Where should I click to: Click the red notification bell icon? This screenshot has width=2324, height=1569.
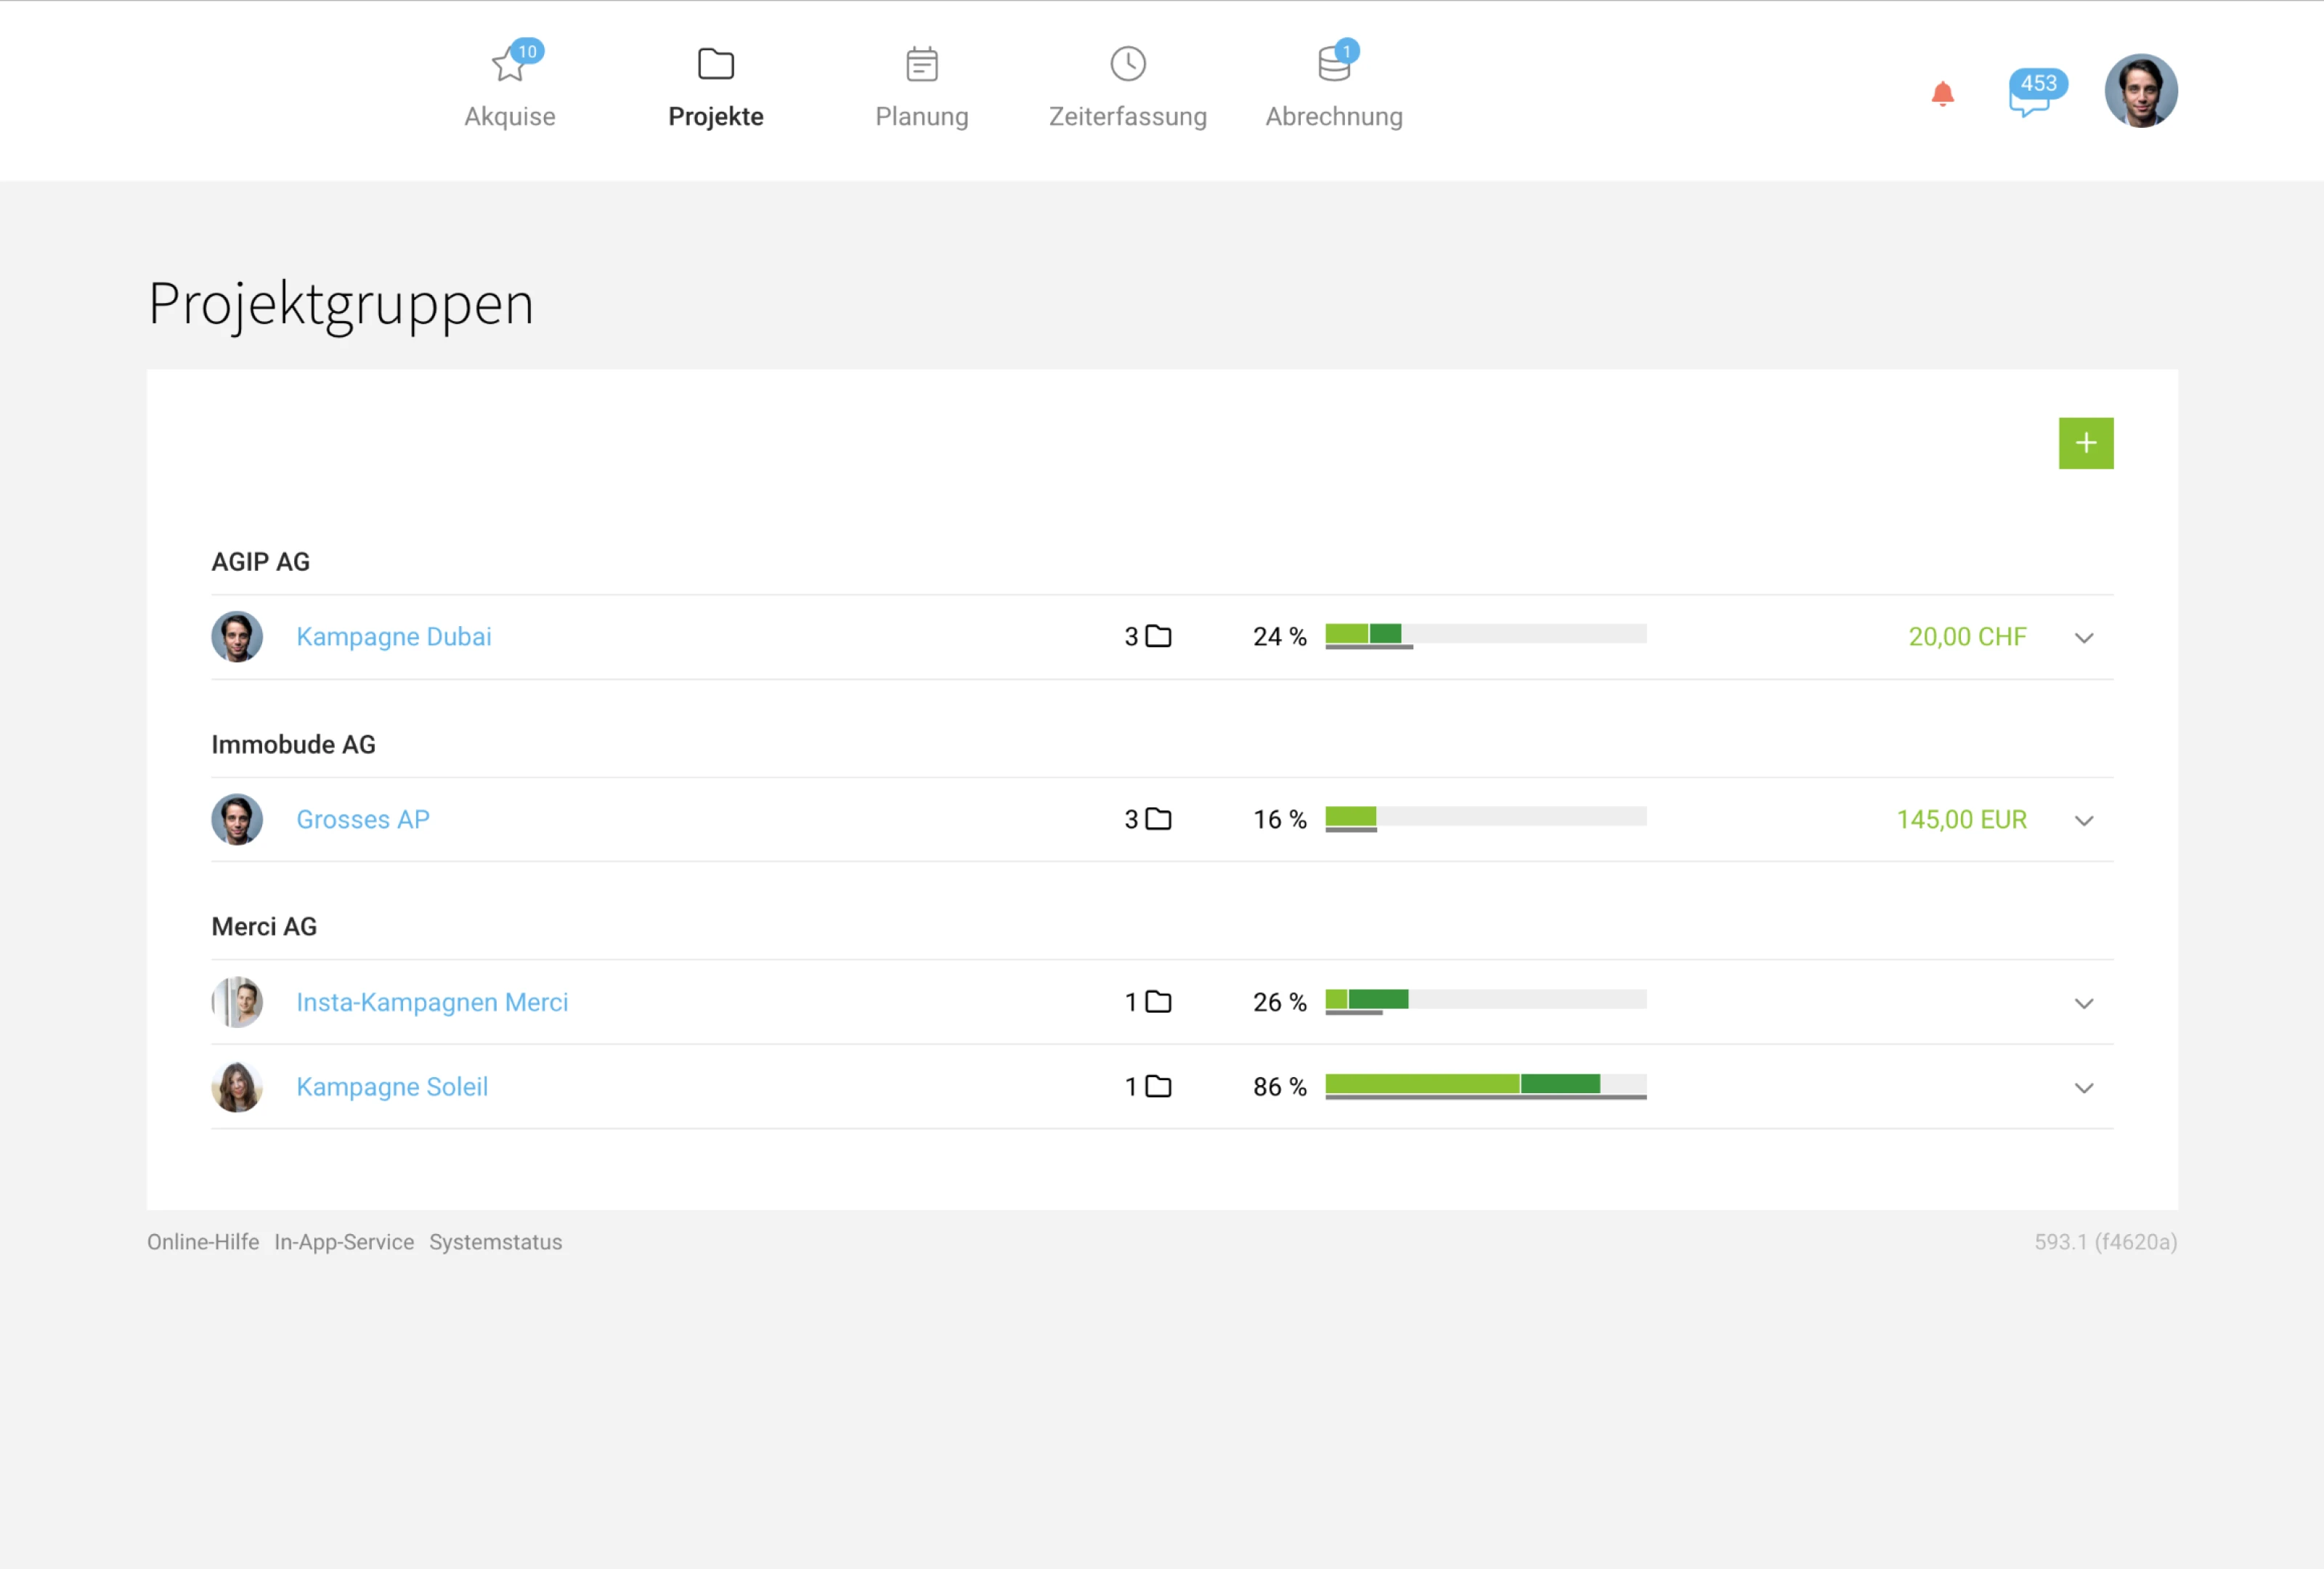click(1942, 94)
